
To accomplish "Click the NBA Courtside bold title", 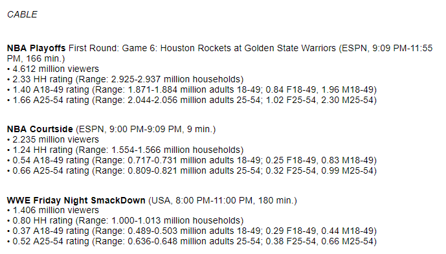I will (40, 130).
